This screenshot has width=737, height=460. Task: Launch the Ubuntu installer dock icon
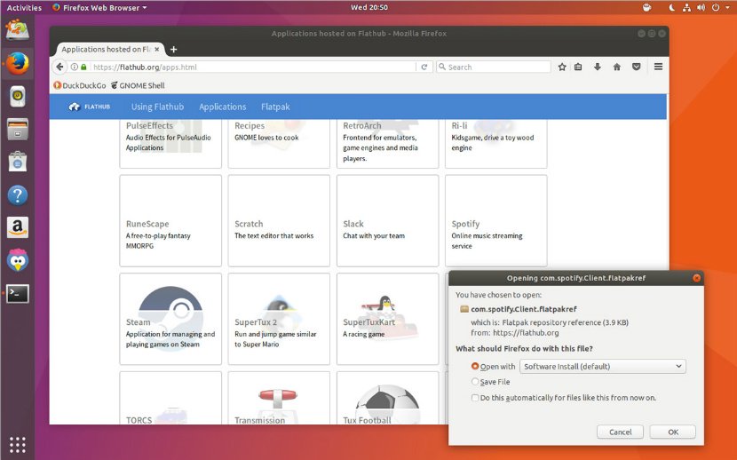click(x=18, y=29)
